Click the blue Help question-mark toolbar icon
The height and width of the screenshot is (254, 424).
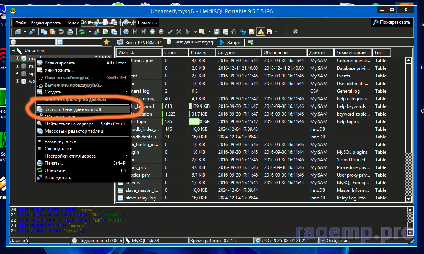coord(126,32)
